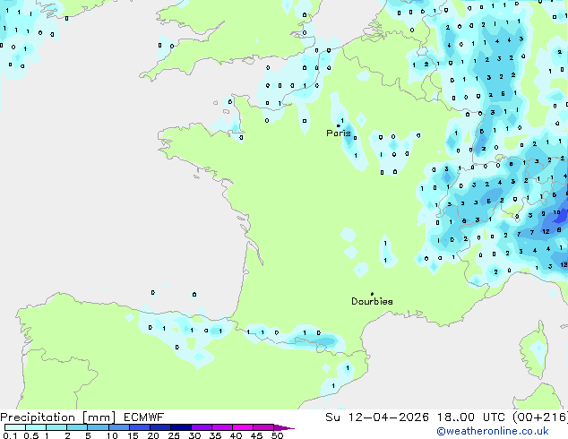Click the 40 to 45 mm legend swatch
Viewport: 568px width, 439px height.
pos(243,427)
